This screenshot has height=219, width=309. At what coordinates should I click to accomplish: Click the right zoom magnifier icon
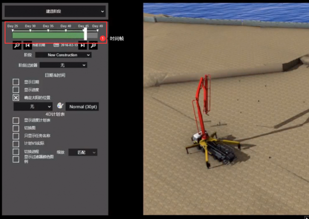(x=93, y=45)
